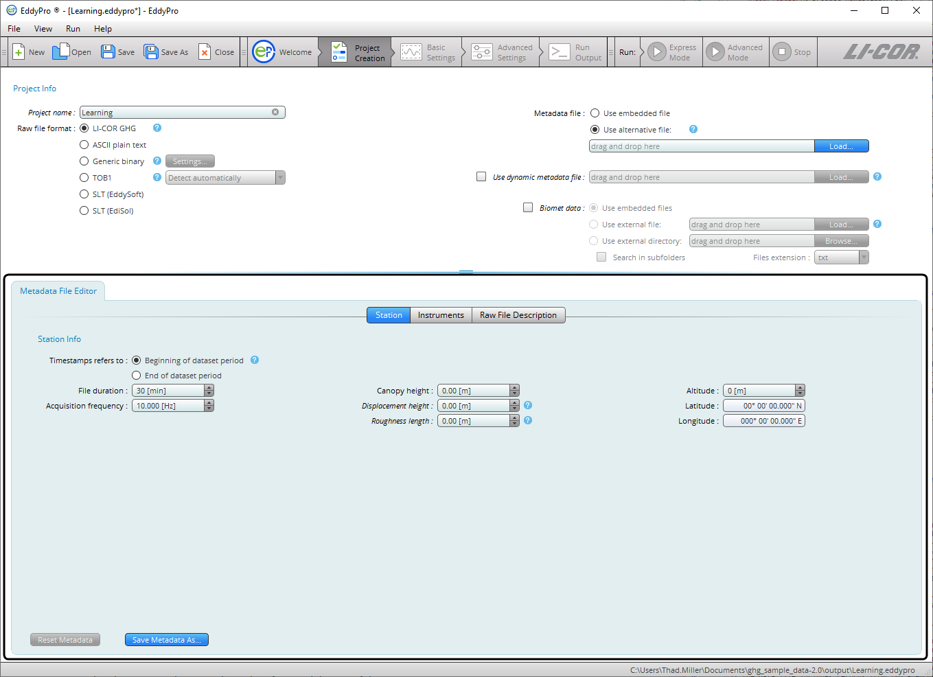This screenshot has width=933, height=677.
Task: Open help for TOB1 format
Action: [157, 177]
